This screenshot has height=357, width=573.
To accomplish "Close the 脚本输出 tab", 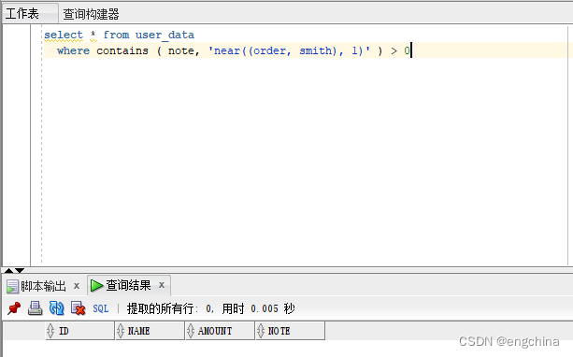I will coord(77,286).
